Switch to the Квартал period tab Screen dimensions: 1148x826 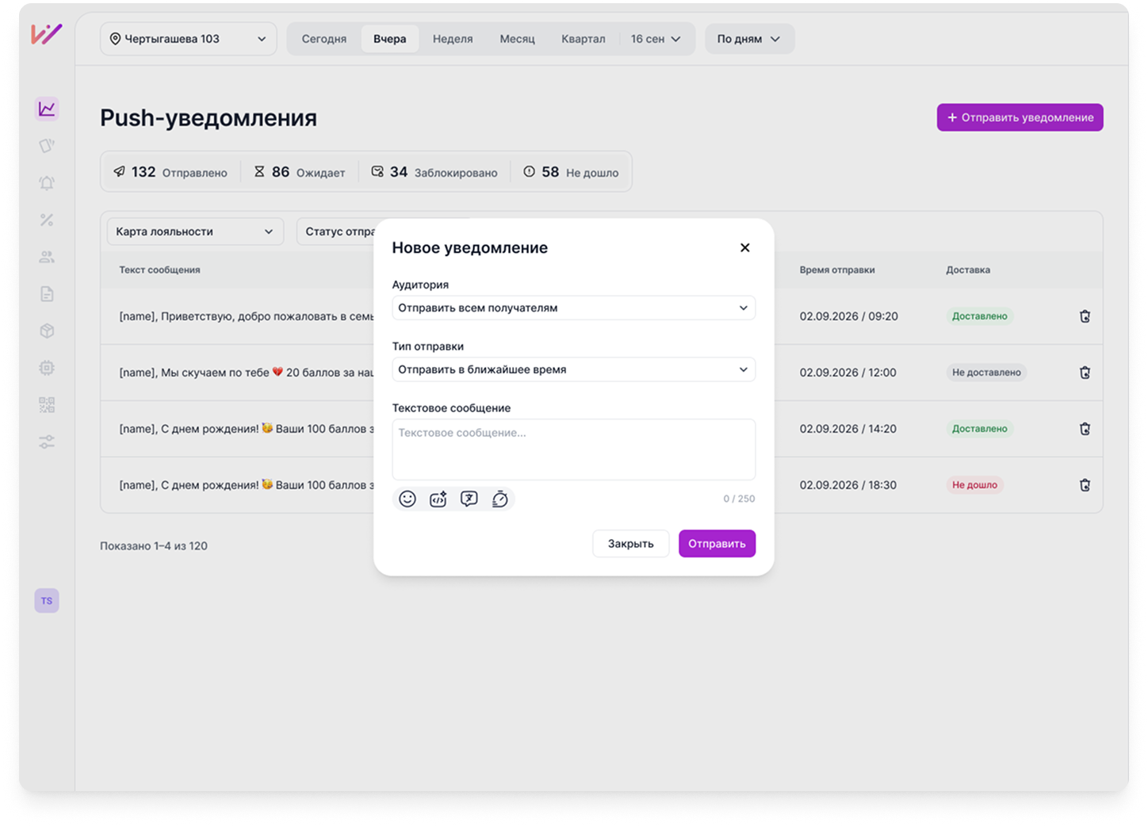[584, 39]
